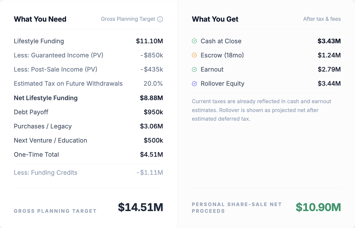
Task: Switch to the What You Get panel
Action: [215, 19]
